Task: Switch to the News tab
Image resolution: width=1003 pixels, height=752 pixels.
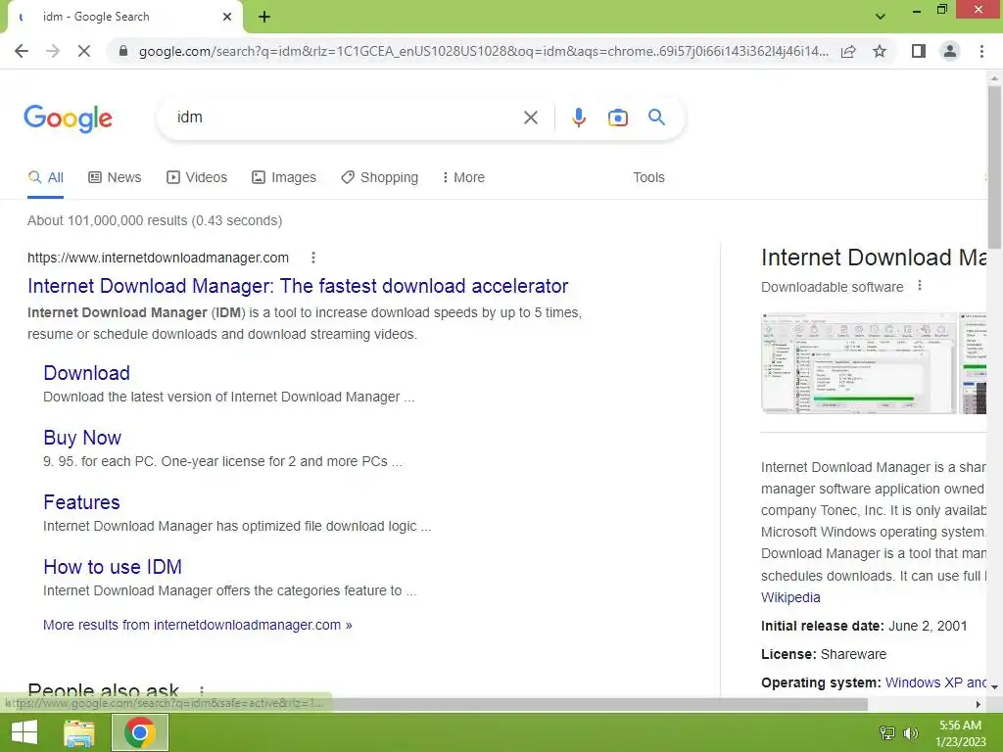Action: [x=116, y=178]
